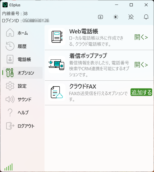Screen dimensions: 154x172
Task: Open サウンド speaker icon in sidebar
Action: click(x=10, y=99)
